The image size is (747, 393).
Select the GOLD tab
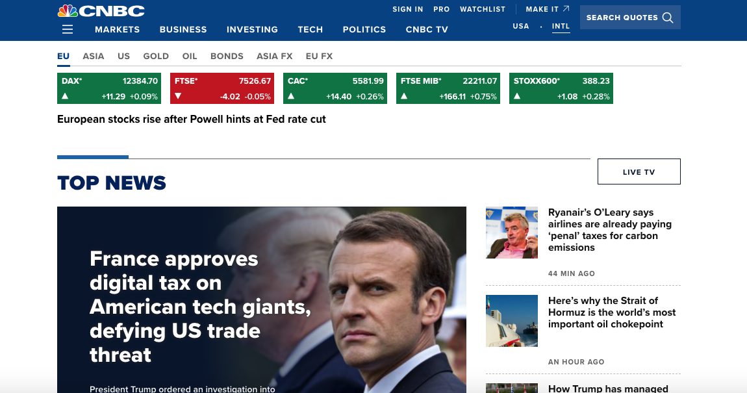coord(156,57)
